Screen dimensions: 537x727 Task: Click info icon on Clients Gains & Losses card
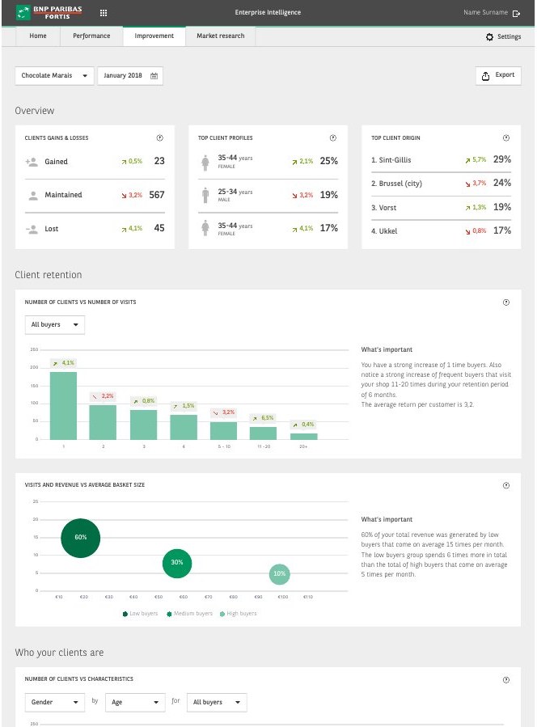pyautogui.click(x=160, y=137)
